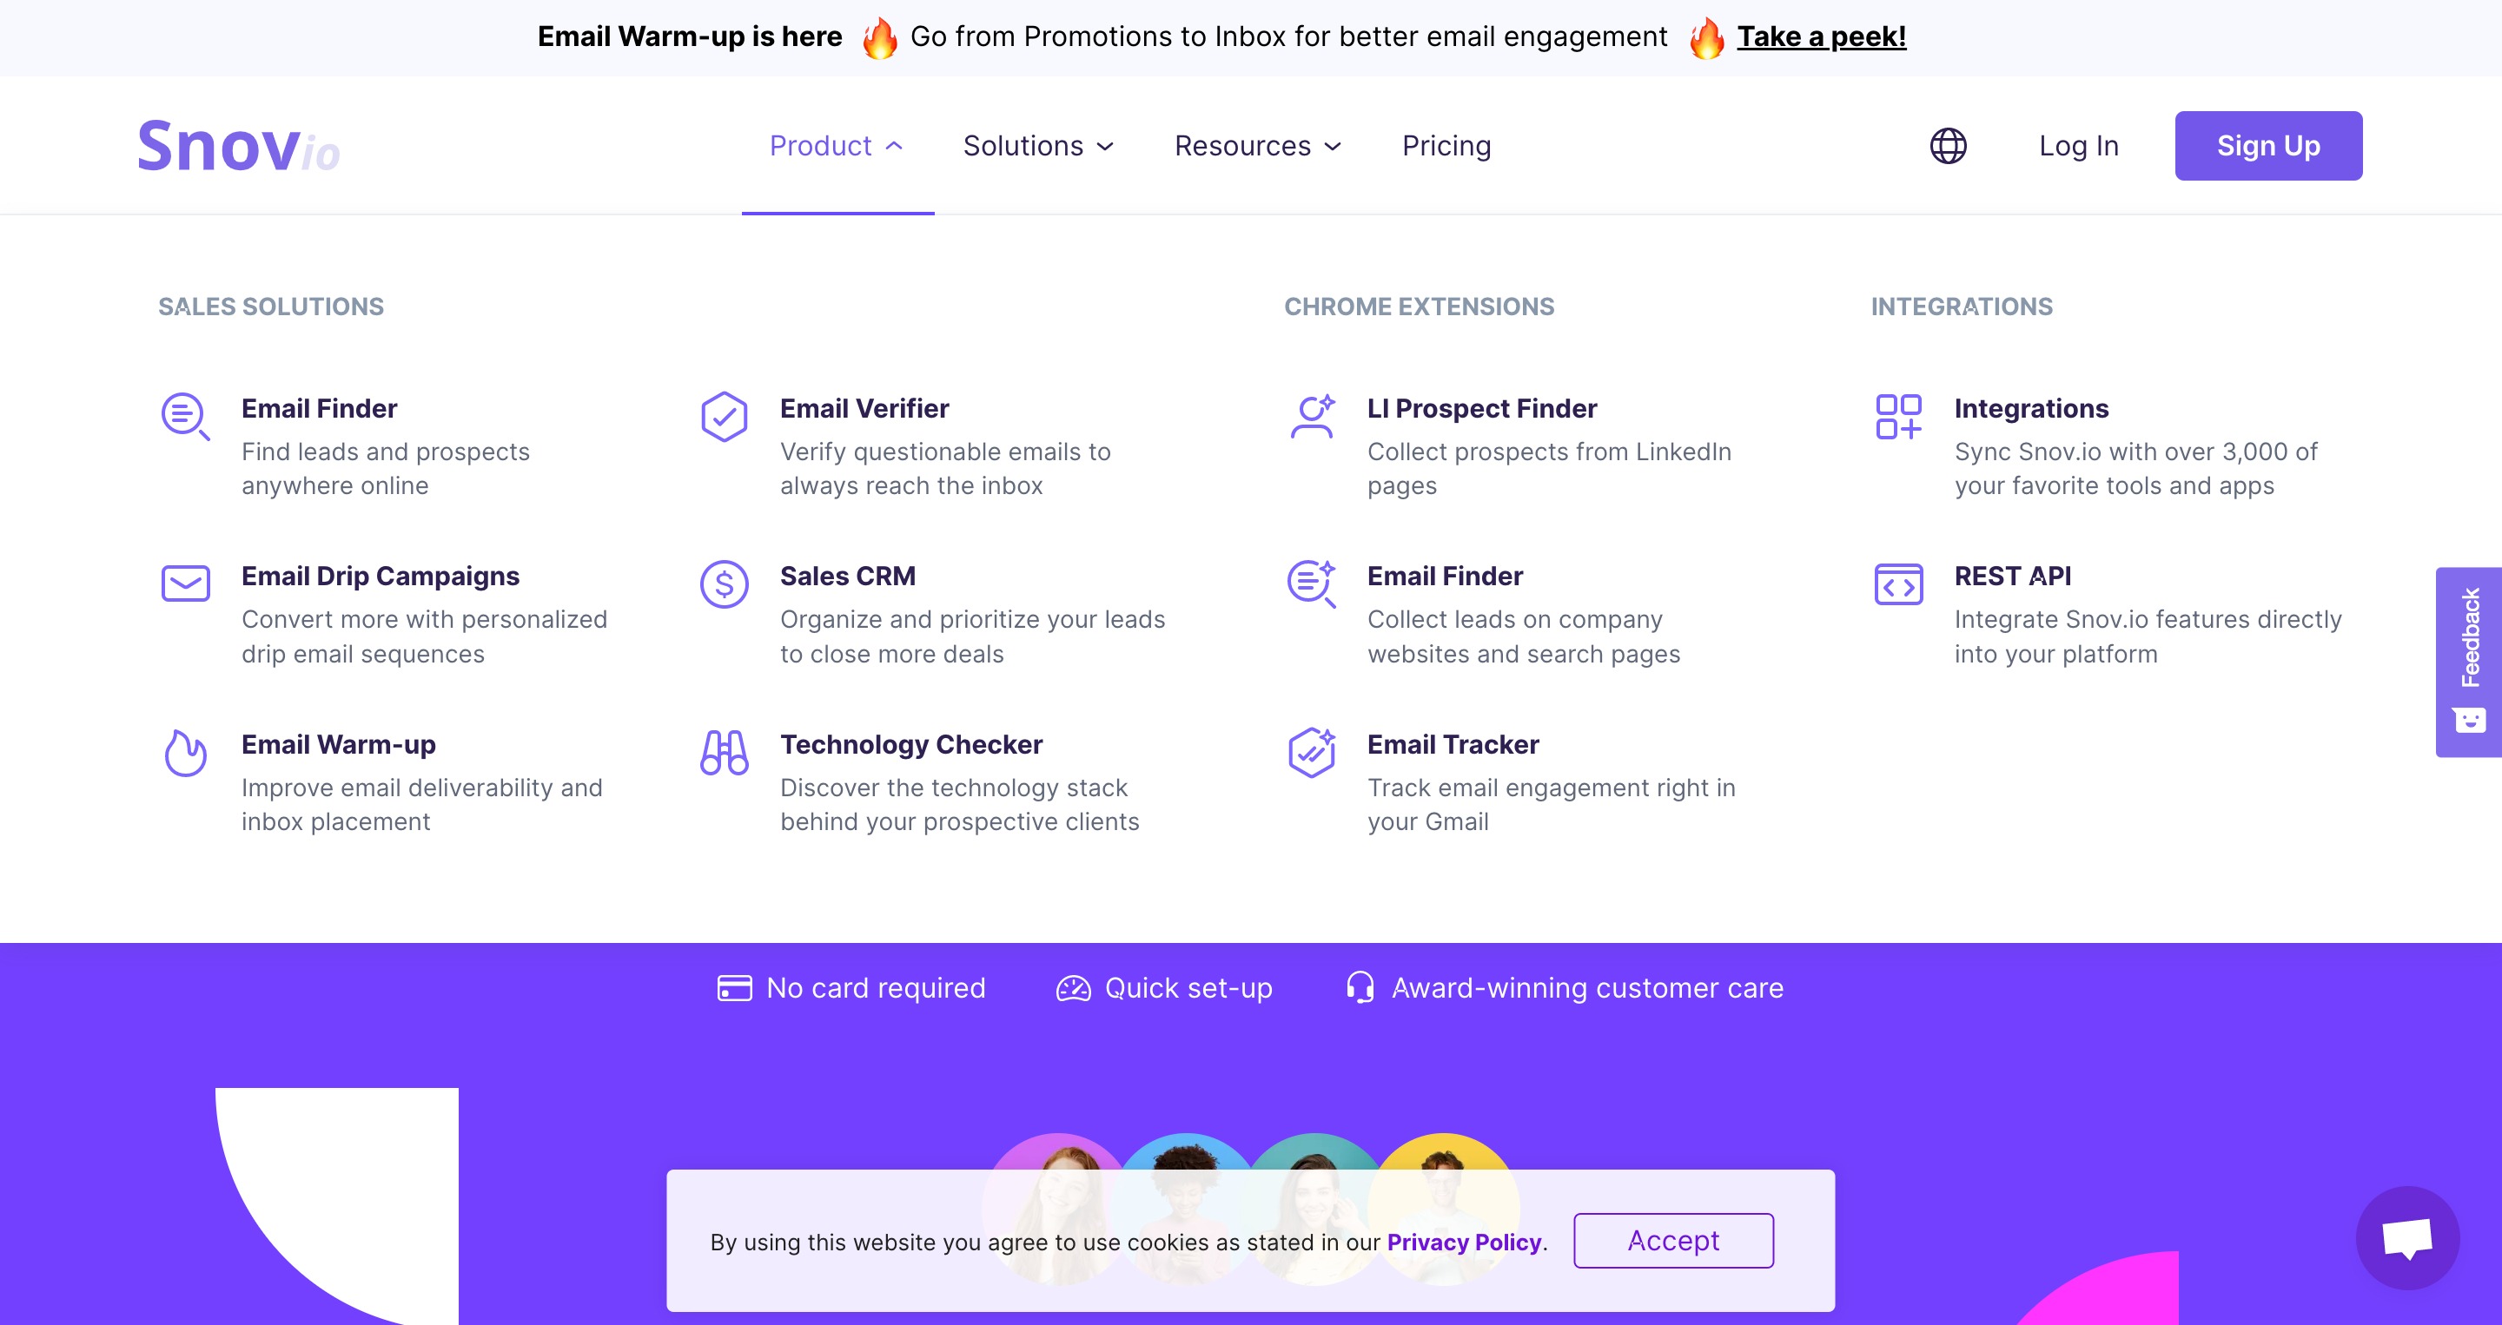Open the chat bubble widget
Viewport: 2502px width, 1325px height.
[x=2406, y=1237]
